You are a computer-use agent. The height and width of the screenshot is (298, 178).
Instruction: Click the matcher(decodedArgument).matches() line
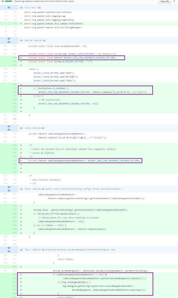click(x=104, y=279)
